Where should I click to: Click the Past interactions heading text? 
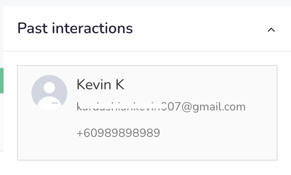(75, 28)
